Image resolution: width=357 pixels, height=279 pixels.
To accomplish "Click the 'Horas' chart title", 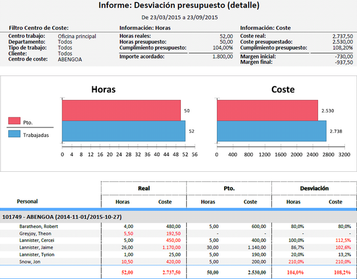I will tap(104, 89).
